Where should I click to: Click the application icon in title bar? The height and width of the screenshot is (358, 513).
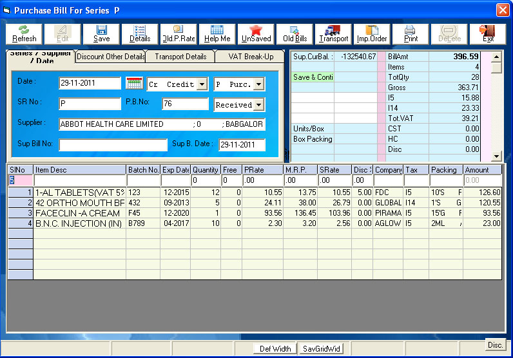pos(6,10)
